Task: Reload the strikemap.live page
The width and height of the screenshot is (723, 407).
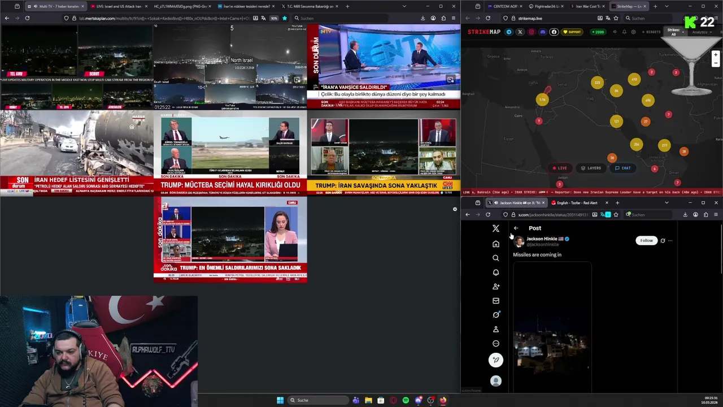Action: click(487, 18)
